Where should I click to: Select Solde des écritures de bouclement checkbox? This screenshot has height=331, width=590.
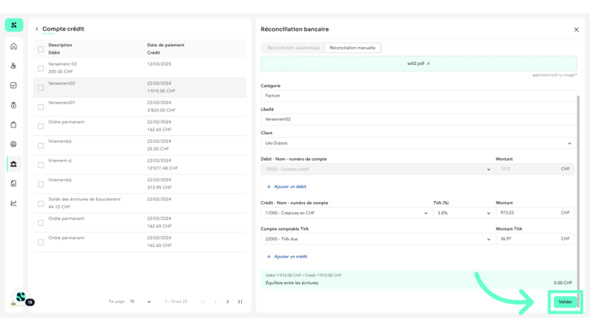(x=40, y=204)
